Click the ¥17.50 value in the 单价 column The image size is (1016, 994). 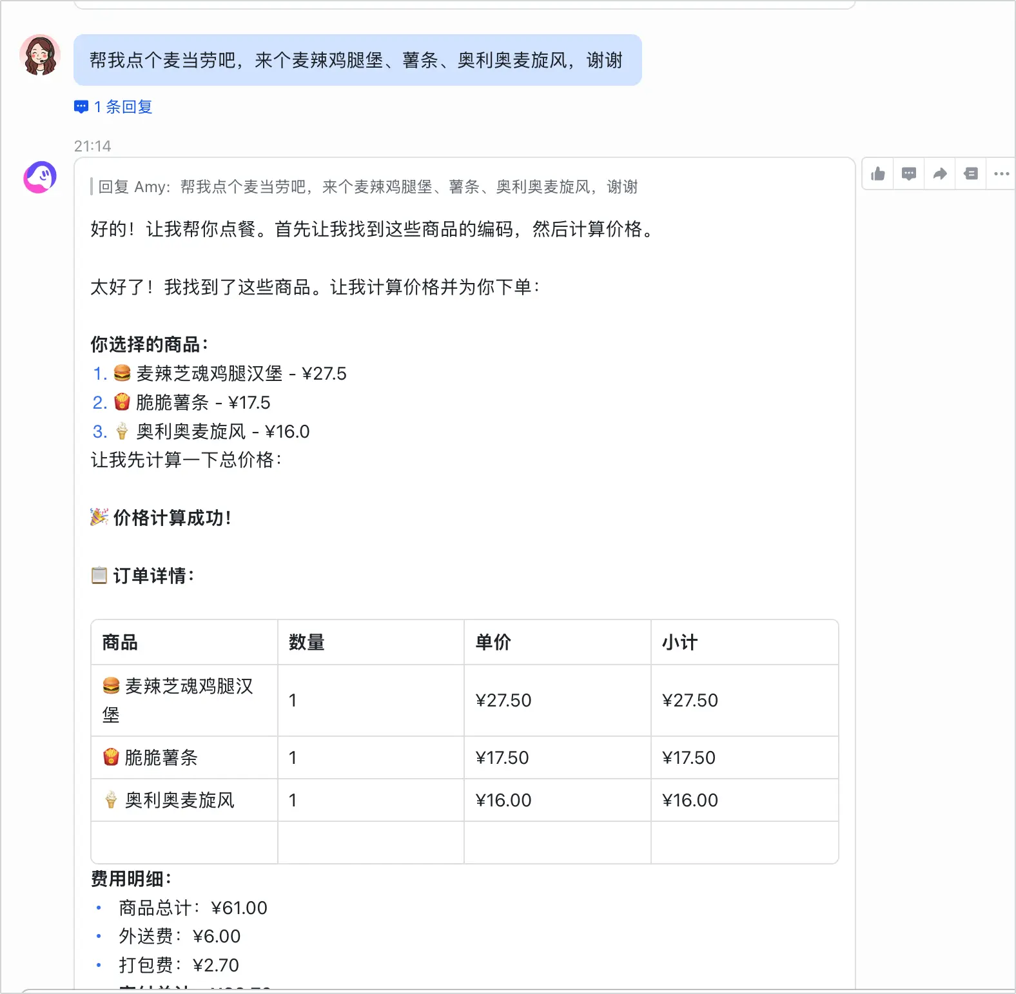pyautogui.click(x=502, y=757)
